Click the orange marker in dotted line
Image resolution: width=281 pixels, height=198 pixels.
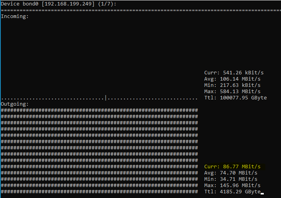point(106,97)
